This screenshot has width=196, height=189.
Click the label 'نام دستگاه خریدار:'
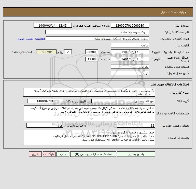coord(177,32)
